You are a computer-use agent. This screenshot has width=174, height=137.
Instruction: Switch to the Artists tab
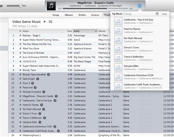click(x=82, y=15)
